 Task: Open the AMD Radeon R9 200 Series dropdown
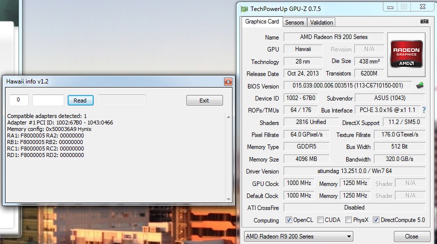[299, 236]
